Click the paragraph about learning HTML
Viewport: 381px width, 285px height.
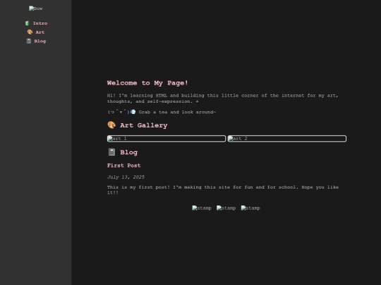point(222,99)
